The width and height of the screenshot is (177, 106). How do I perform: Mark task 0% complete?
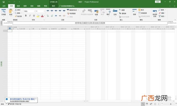[x=48, y=11]
